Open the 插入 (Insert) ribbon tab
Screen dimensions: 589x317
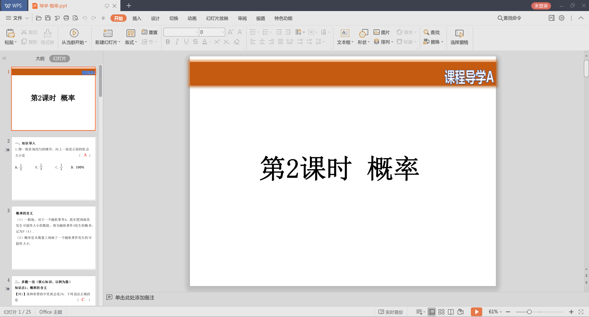137,18
